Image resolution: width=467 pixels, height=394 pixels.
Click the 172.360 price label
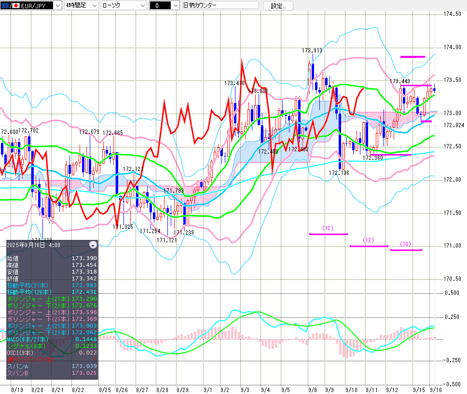[x=373, y=158]
